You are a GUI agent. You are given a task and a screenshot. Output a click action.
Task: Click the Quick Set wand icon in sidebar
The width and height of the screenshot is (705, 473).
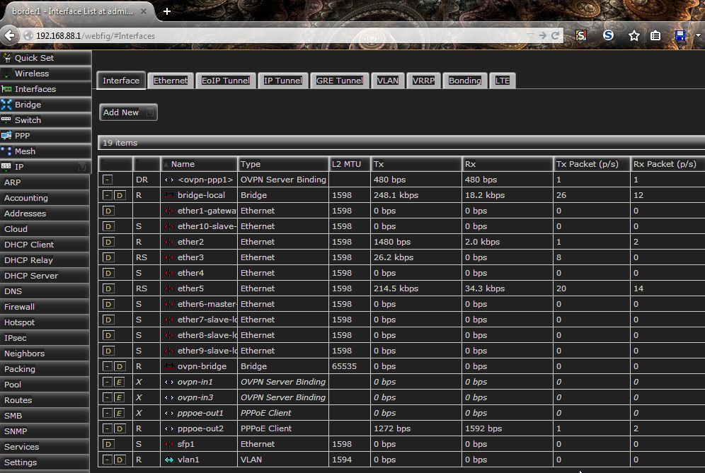[7, 58]
